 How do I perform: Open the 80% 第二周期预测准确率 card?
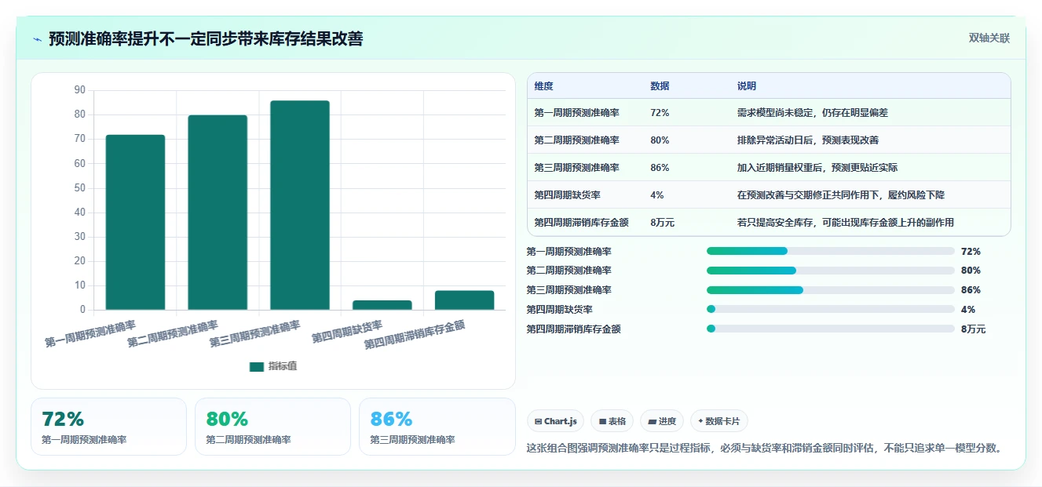pyautogui.click(x=272, y=427)
